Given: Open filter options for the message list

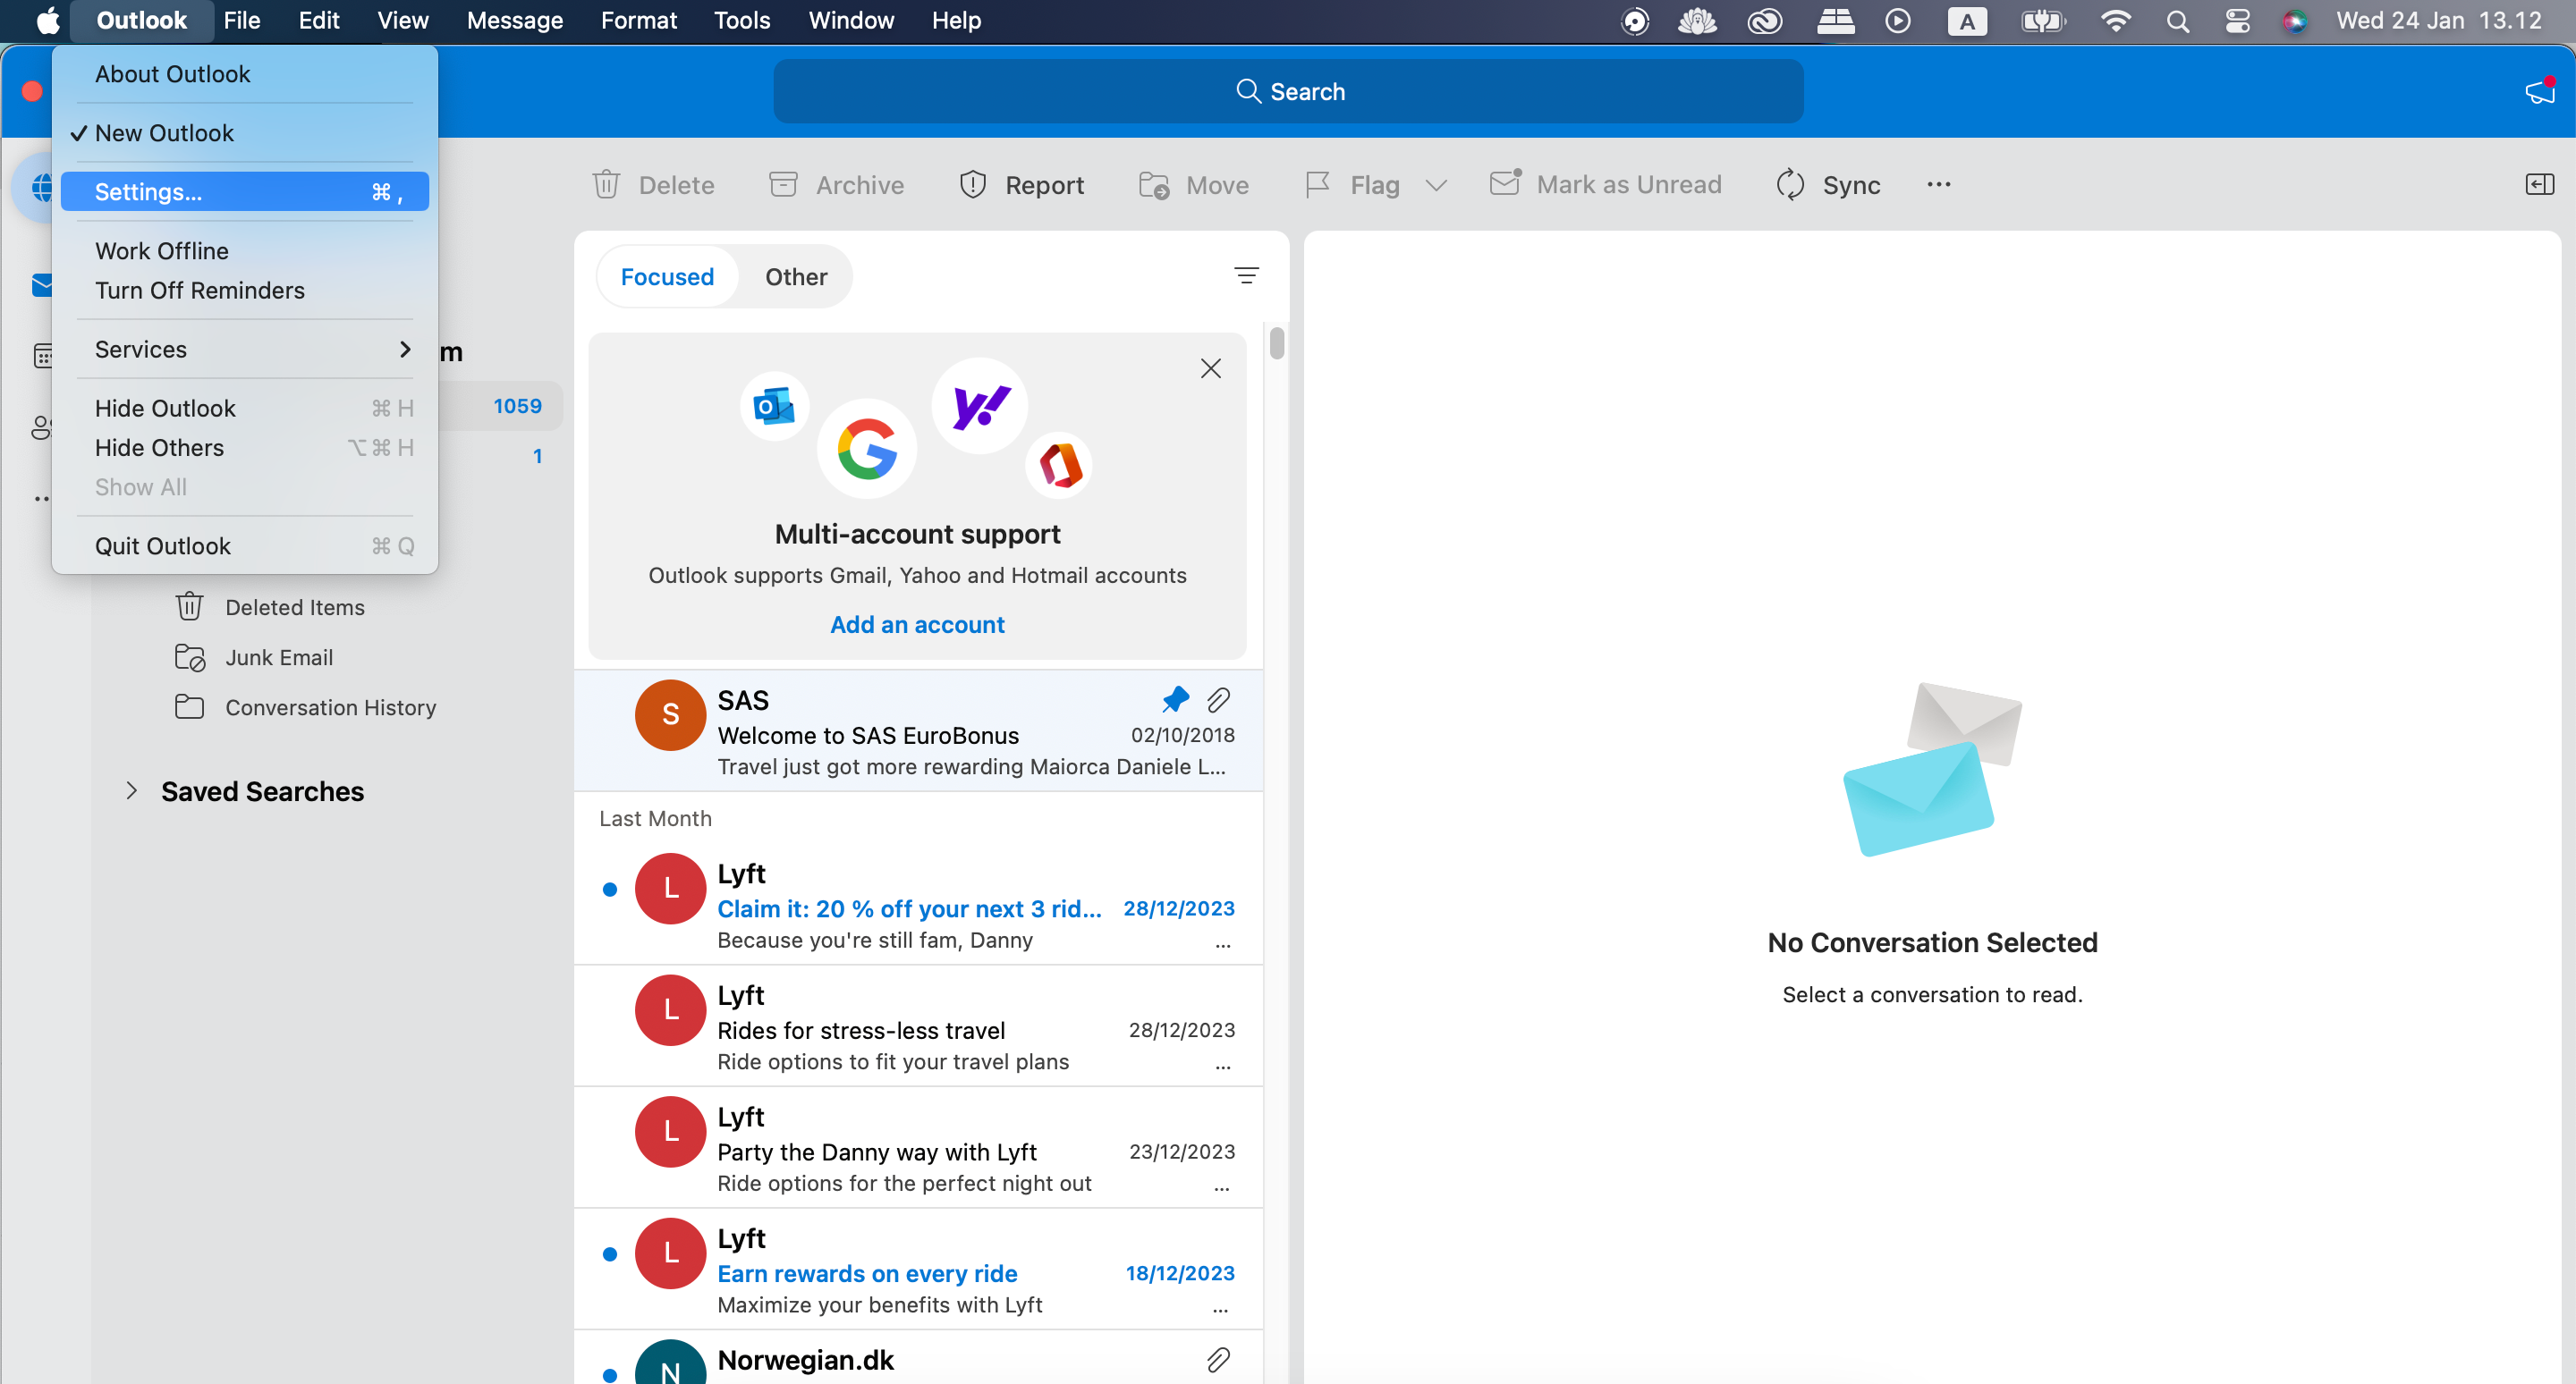Looking at the screenshot, I should [x=1246, y=275].
